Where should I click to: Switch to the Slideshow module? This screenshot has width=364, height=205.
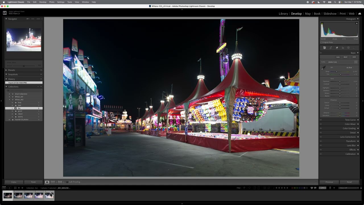(330, 14)
